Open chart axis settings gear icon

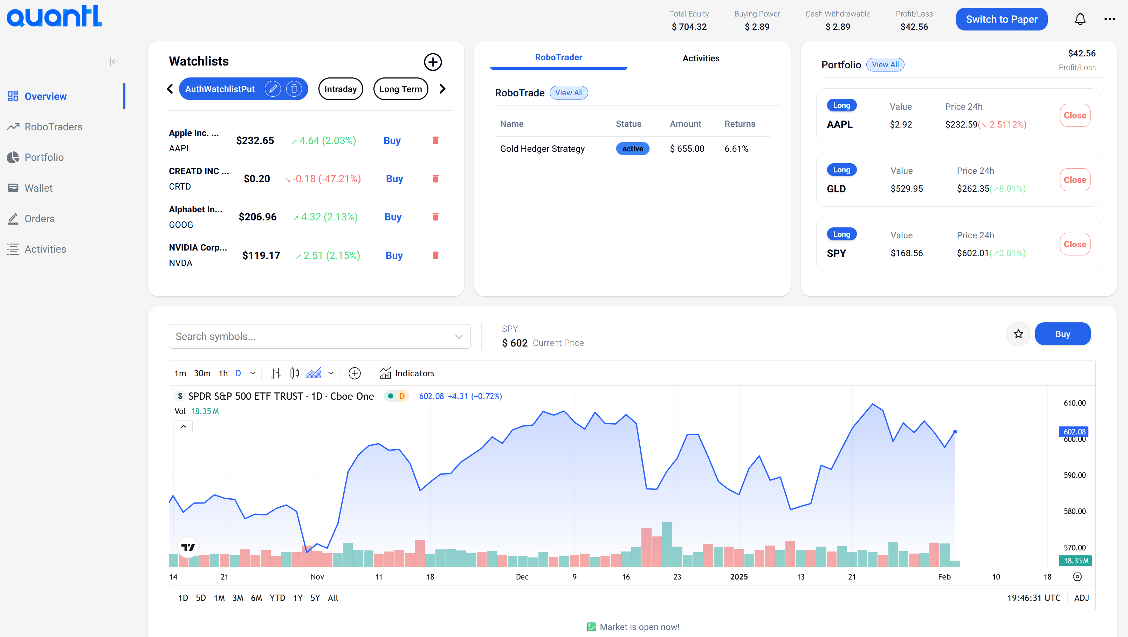(x=1077, y=576)
